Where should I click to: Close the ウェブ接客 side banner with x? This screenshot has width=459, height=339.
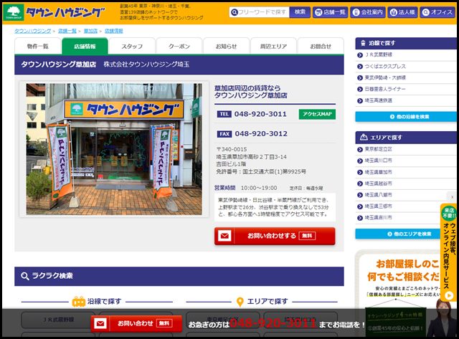pos(452,197)
